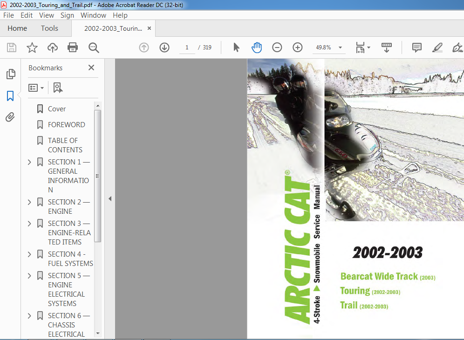Open the Window menu

(93, 15)
